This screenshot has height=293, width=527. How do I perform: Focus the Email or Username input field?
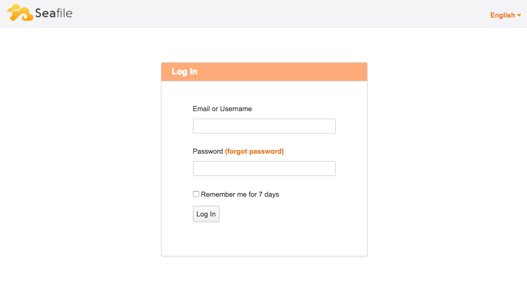coord(264,126)
